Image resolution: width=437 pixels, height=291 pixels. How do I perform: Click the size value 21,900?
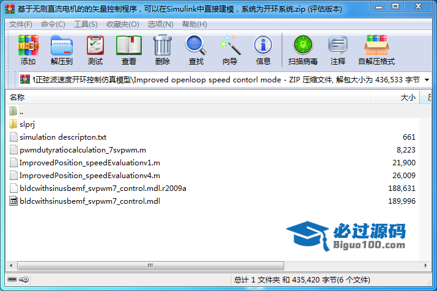pos(404,163)
